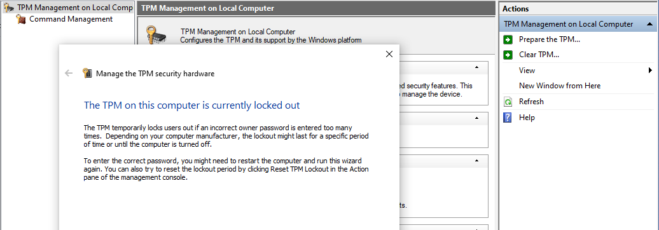Select New Window from Here
The image size is (659, 230).
560,86
